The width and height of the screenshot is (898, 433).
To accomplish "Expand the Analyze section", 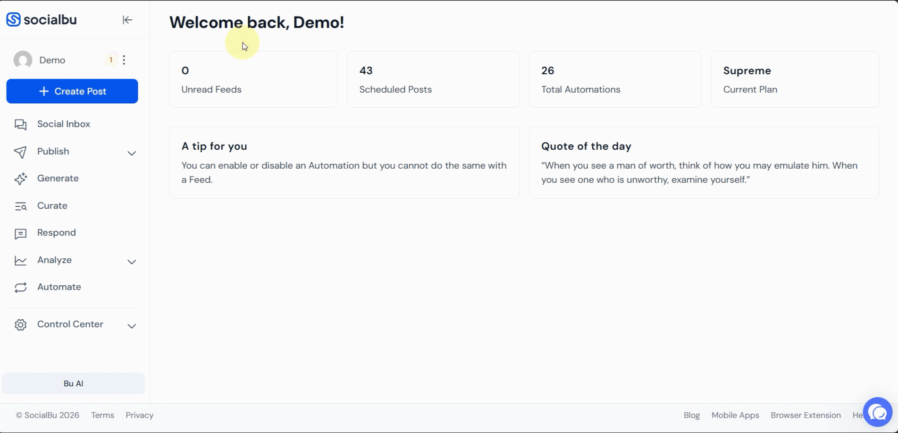I will [132, 262].
